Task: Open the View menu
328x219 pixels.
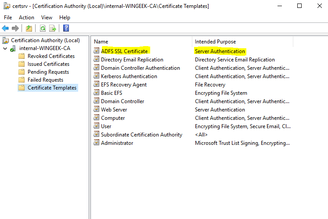Action: (x=47, y=18)
